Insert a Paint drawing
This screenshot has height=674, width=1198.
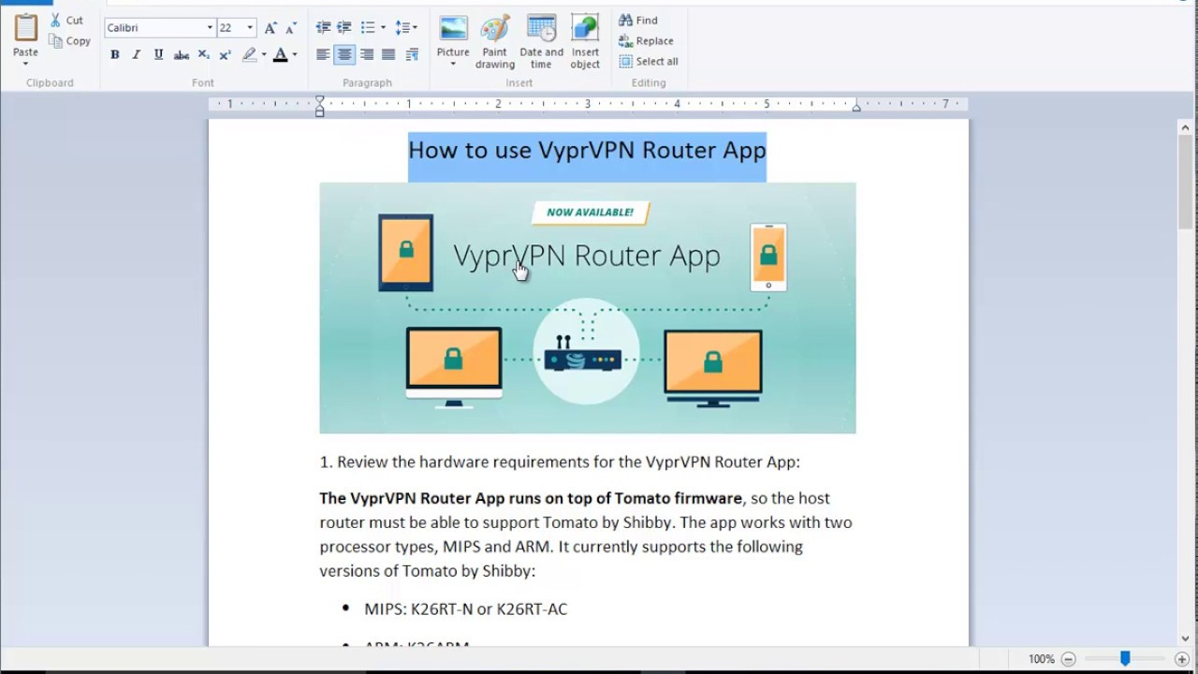[x=495, y=42]
